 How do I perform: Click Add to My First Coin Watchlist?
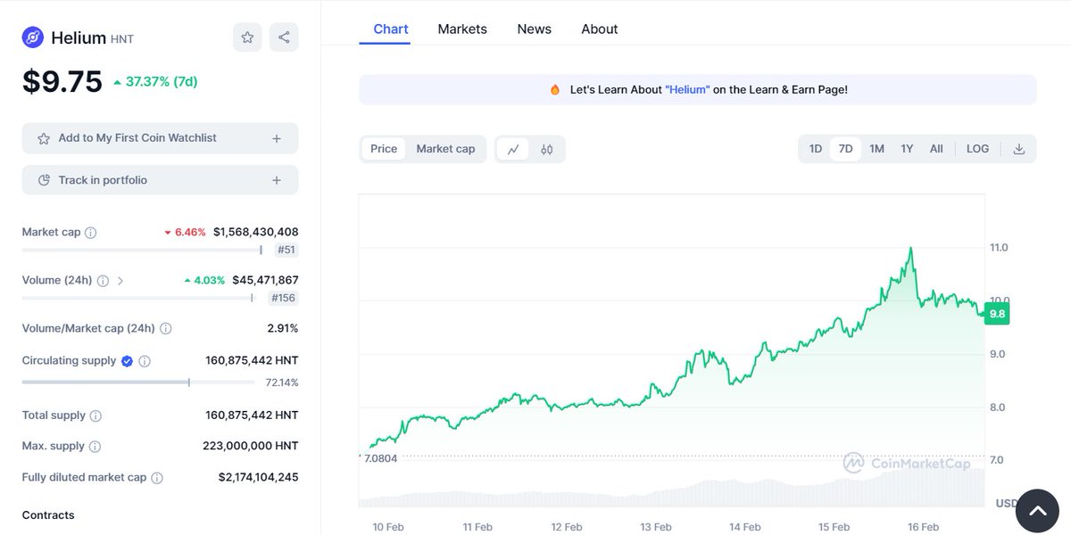160,138
